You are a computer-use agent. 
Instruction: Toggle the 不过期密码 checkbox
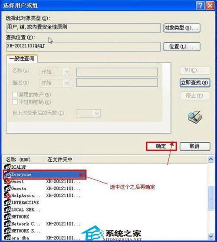[15, 102]
